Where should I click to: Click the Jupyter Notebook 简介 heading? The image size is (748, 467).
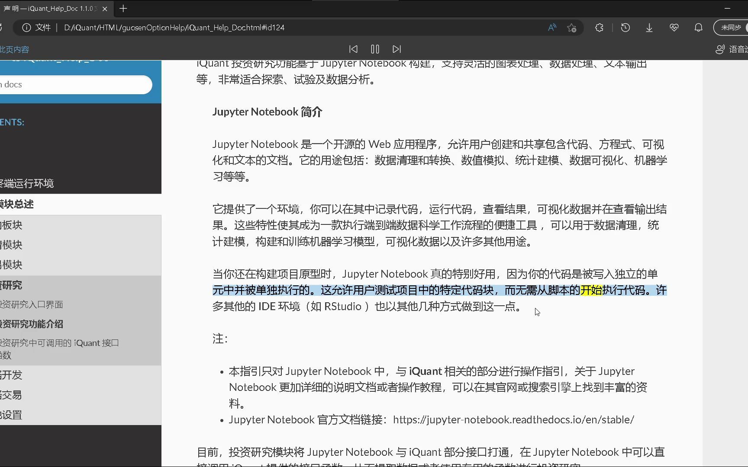[x=268, y=112]
